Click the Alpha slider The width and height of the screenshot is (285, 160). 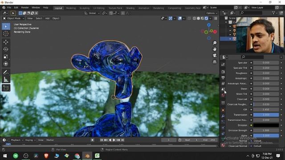pos(266,136)
